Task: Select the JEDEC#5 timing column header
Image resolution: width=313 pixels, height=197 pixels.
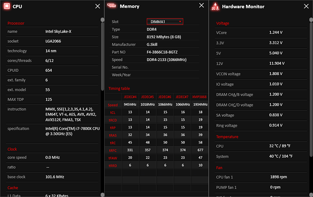Action: tap(147, 97)
